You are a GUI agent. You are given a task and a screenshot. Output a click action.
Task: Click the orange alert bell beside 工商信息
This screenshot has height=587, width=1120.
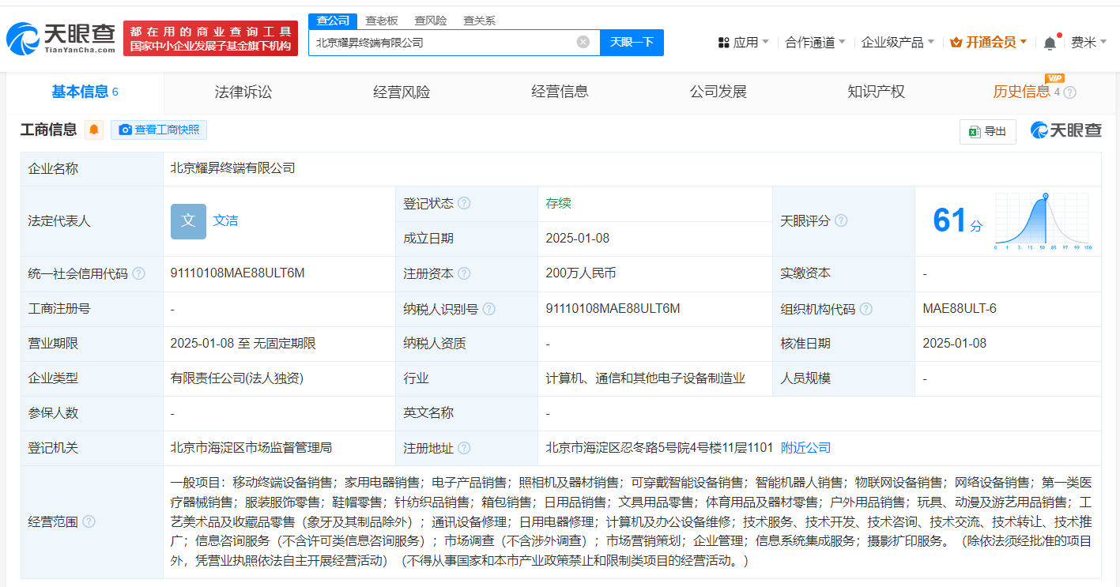click(94, 130)
